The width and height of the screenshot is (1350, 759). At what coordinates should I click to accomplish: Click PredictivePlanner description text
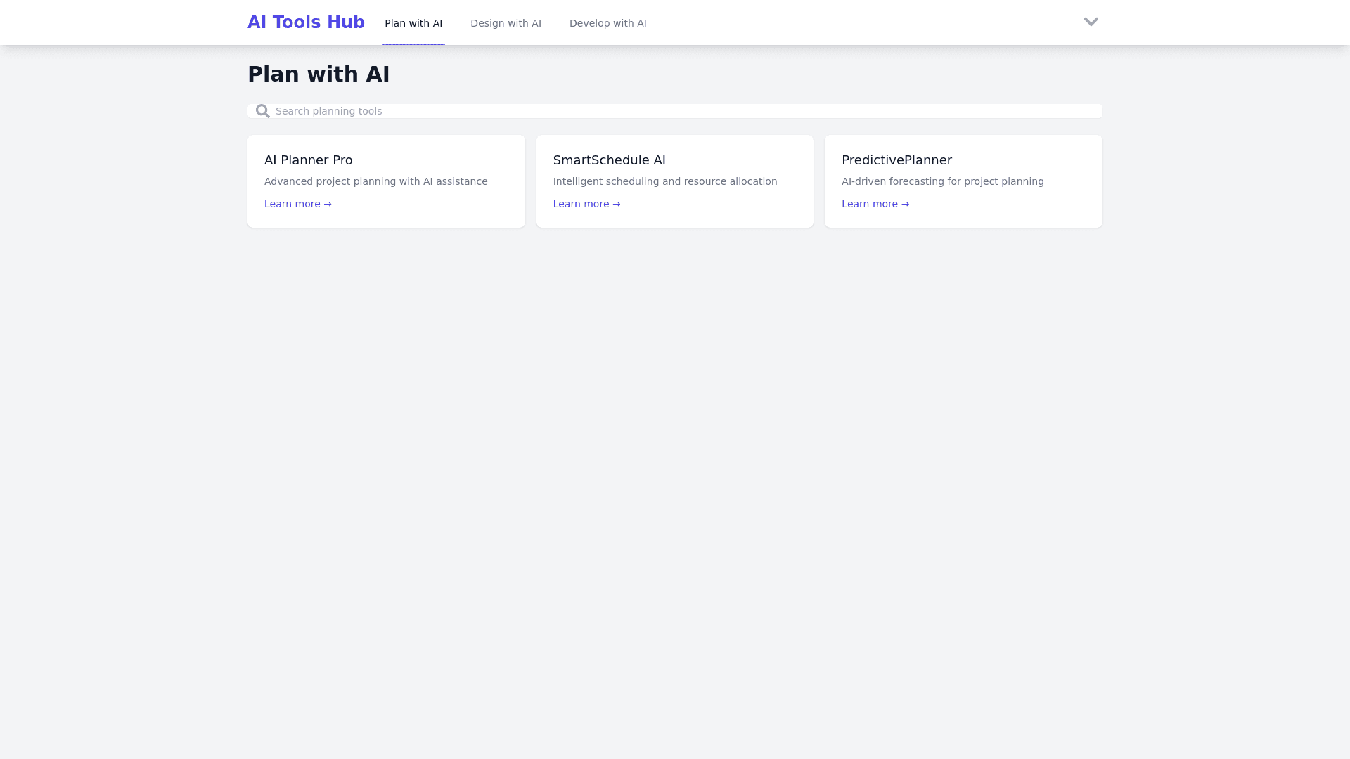tap(942, 181)
